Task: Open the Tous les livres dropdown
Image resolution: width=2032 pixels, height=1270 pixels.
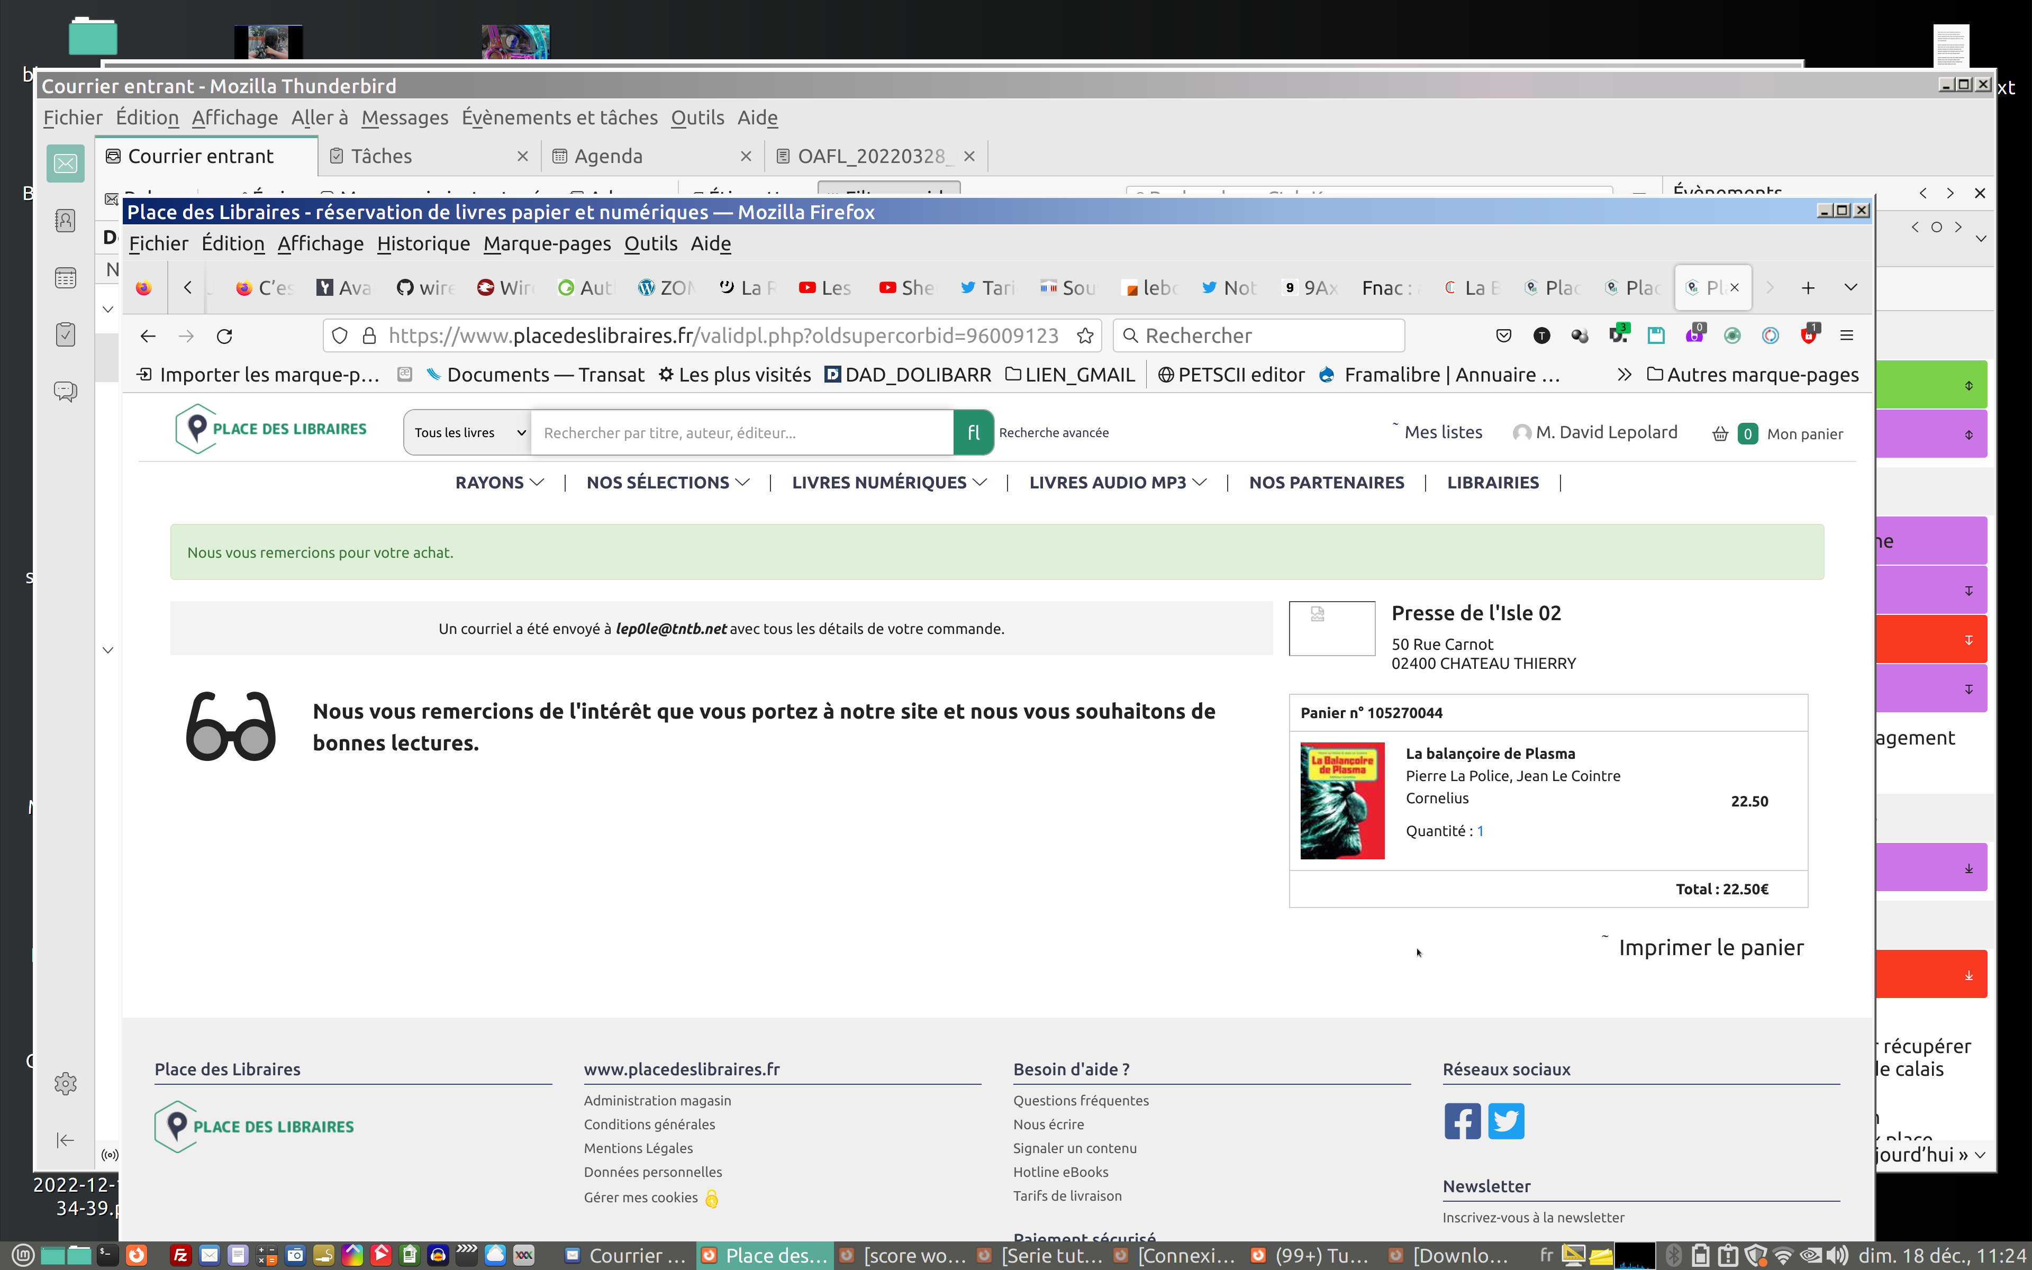Action: pyautogui.click(x=468, y=432)
